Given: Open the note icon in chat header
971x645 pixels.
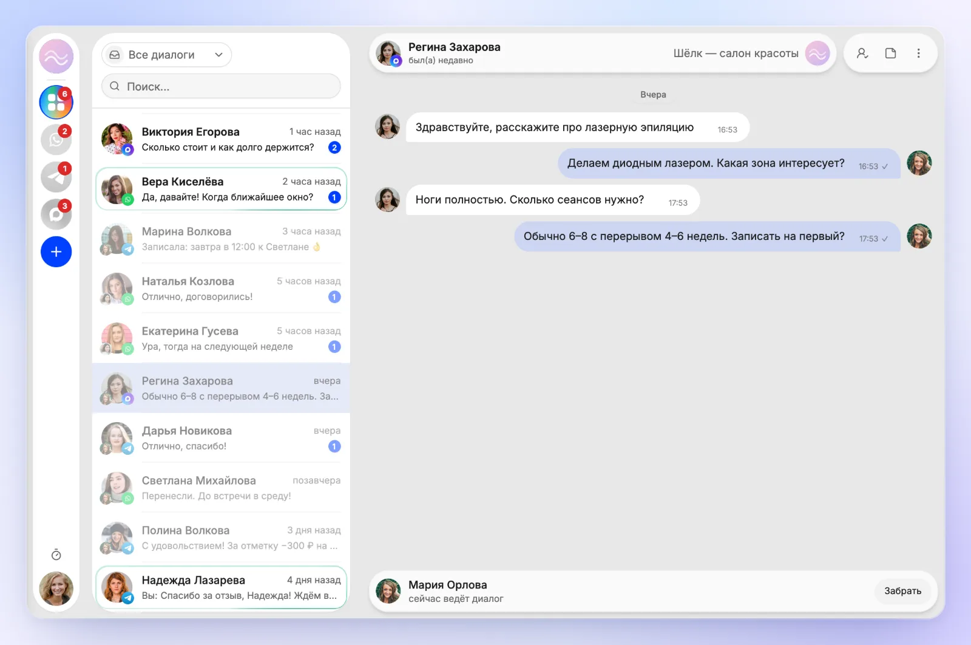Looking at the screenshot, I should [890, 53].
